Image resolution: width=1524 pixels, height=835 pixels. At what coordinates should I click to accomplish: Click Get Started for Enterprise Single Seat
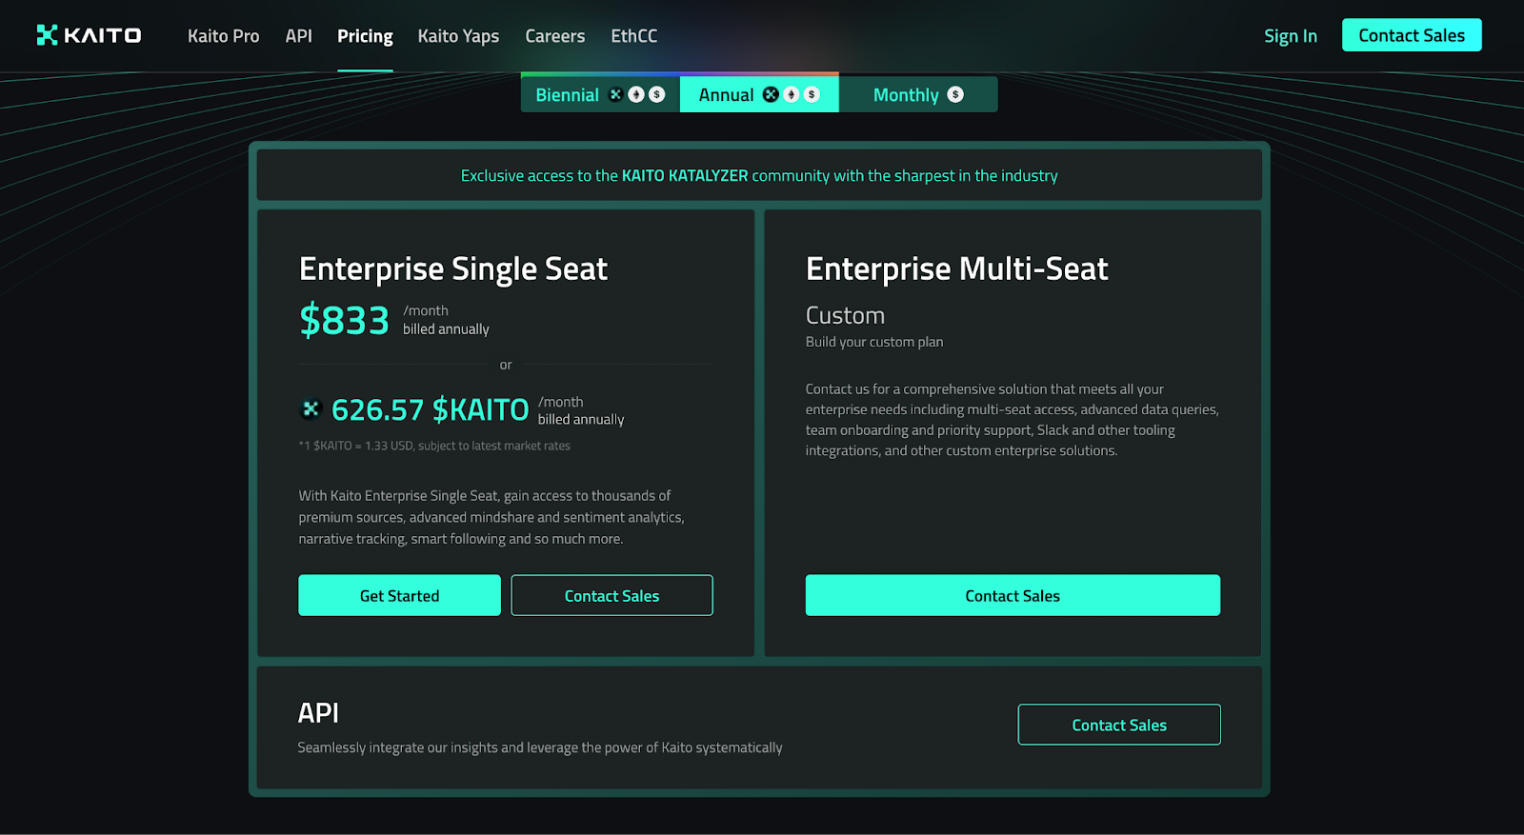(x=399, y=595)
